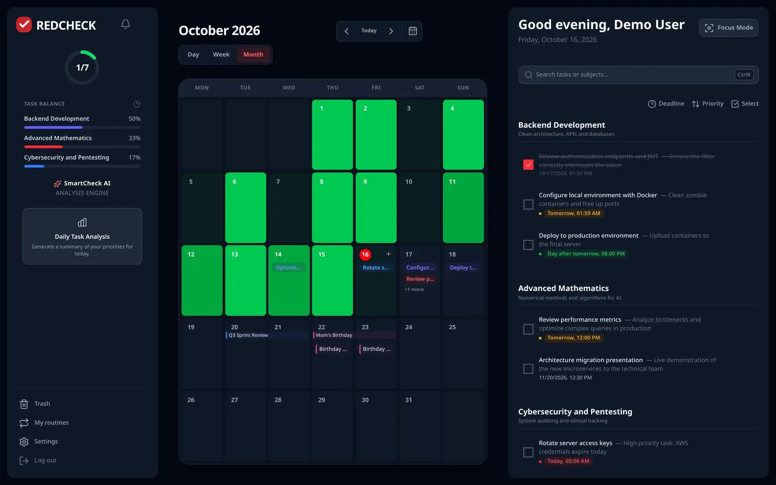The width and height of the screenshot is (776, 485).
Task: Open task balance pie chart icon
Action: 137,104
